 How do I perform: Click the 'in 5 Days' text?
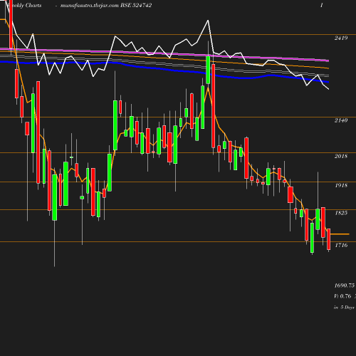click(x=344, y=308)
